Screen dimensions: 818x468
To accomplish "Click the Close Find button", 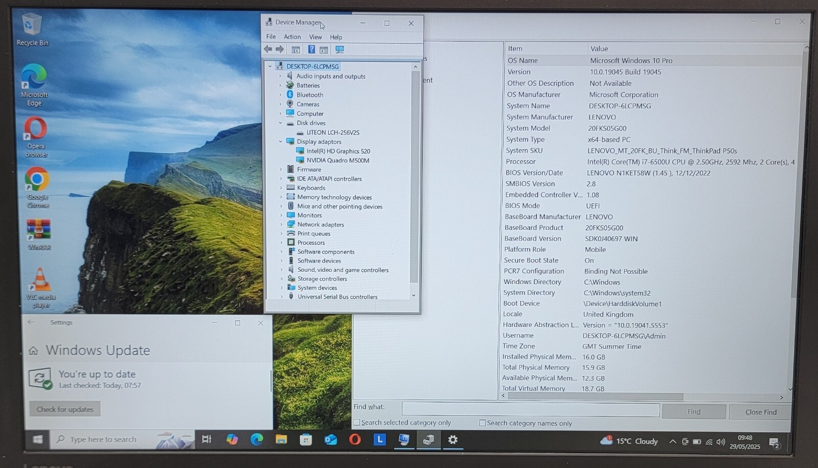I will click(761, 412).
